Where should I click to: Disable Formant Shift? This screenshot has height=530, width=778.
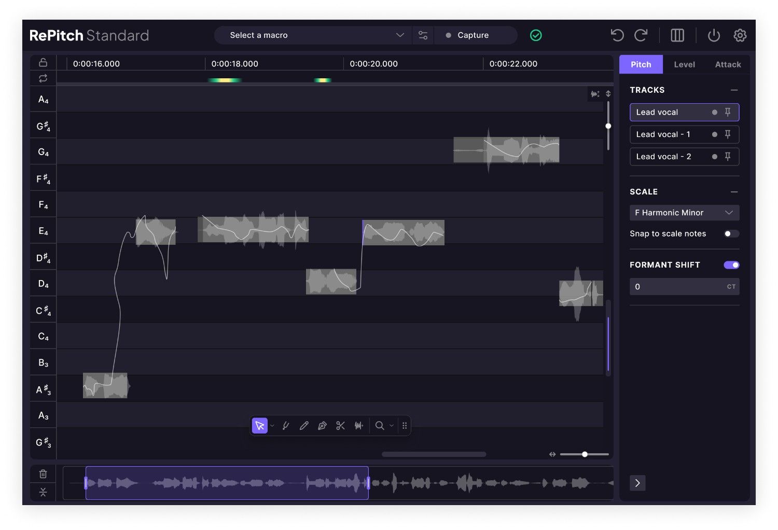coord(731,264)
